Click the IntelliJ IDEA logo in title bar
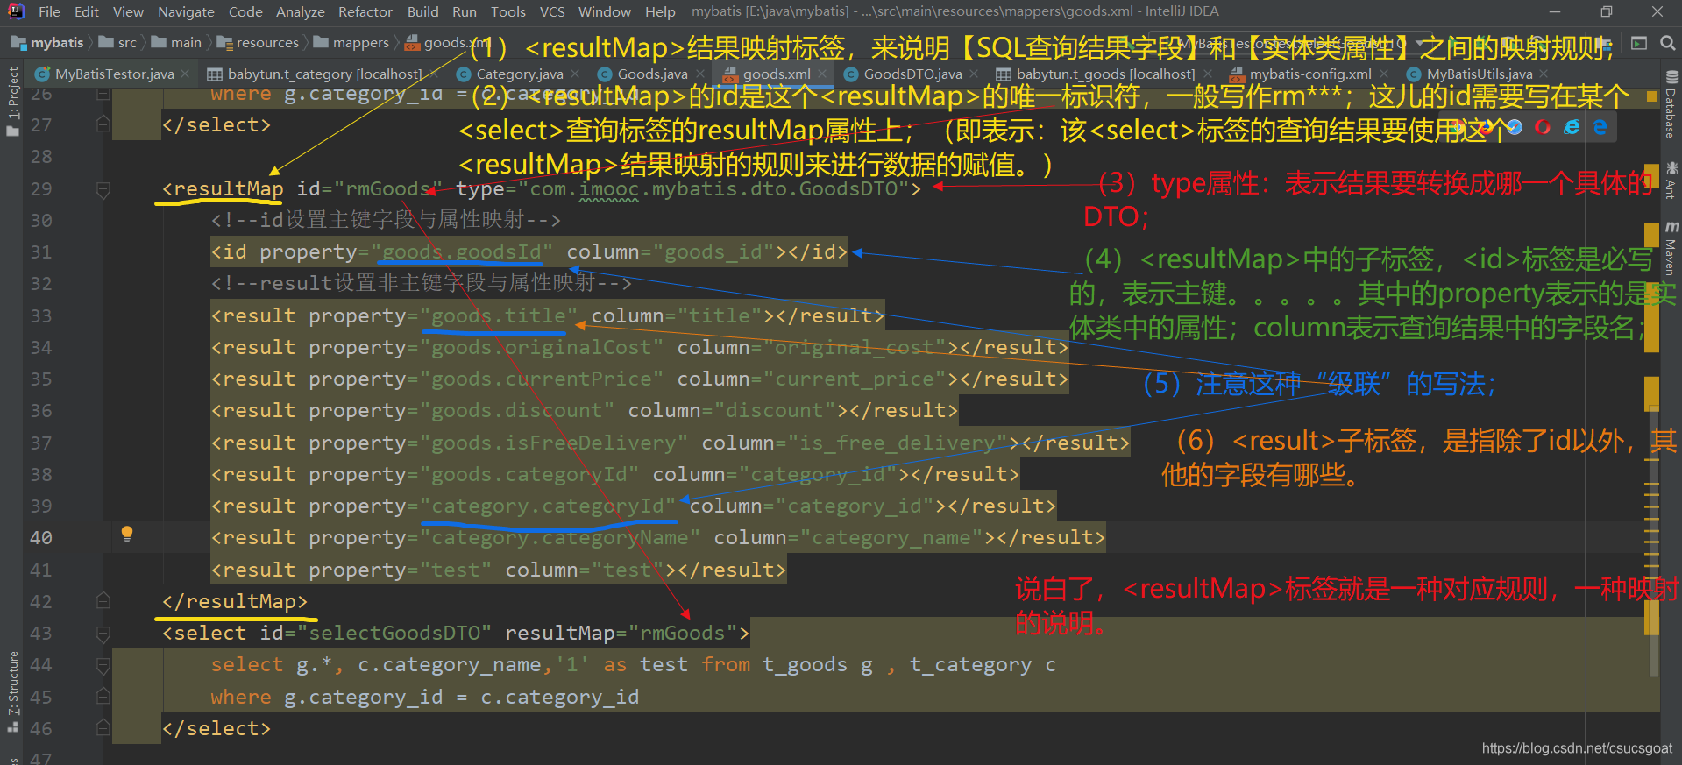The image size is (1682, 765). coord(17,11)
